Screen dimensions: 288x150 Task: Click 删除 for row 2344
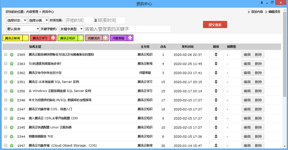point(259,136)
